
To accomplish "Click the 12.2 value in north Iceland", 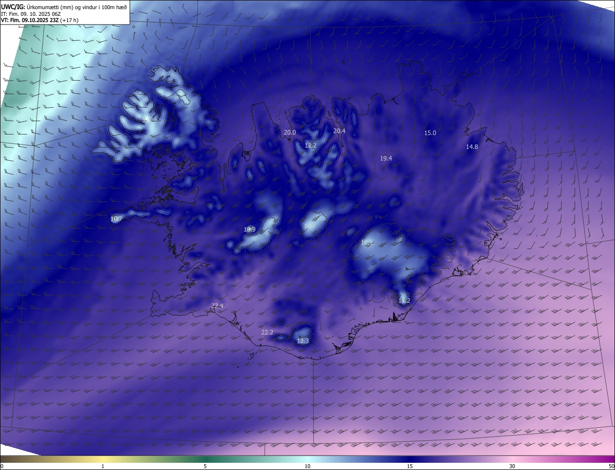I will [310, 145].
